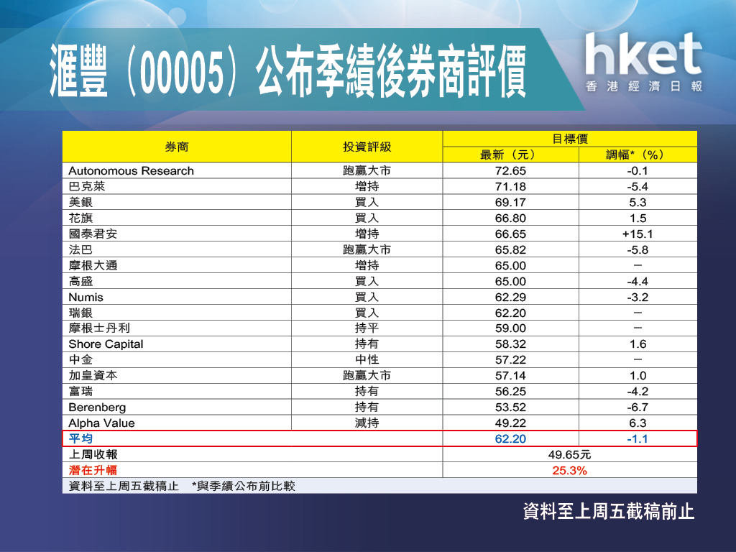Click the 持平 rating for 摩根士丹利

[367, 328]
